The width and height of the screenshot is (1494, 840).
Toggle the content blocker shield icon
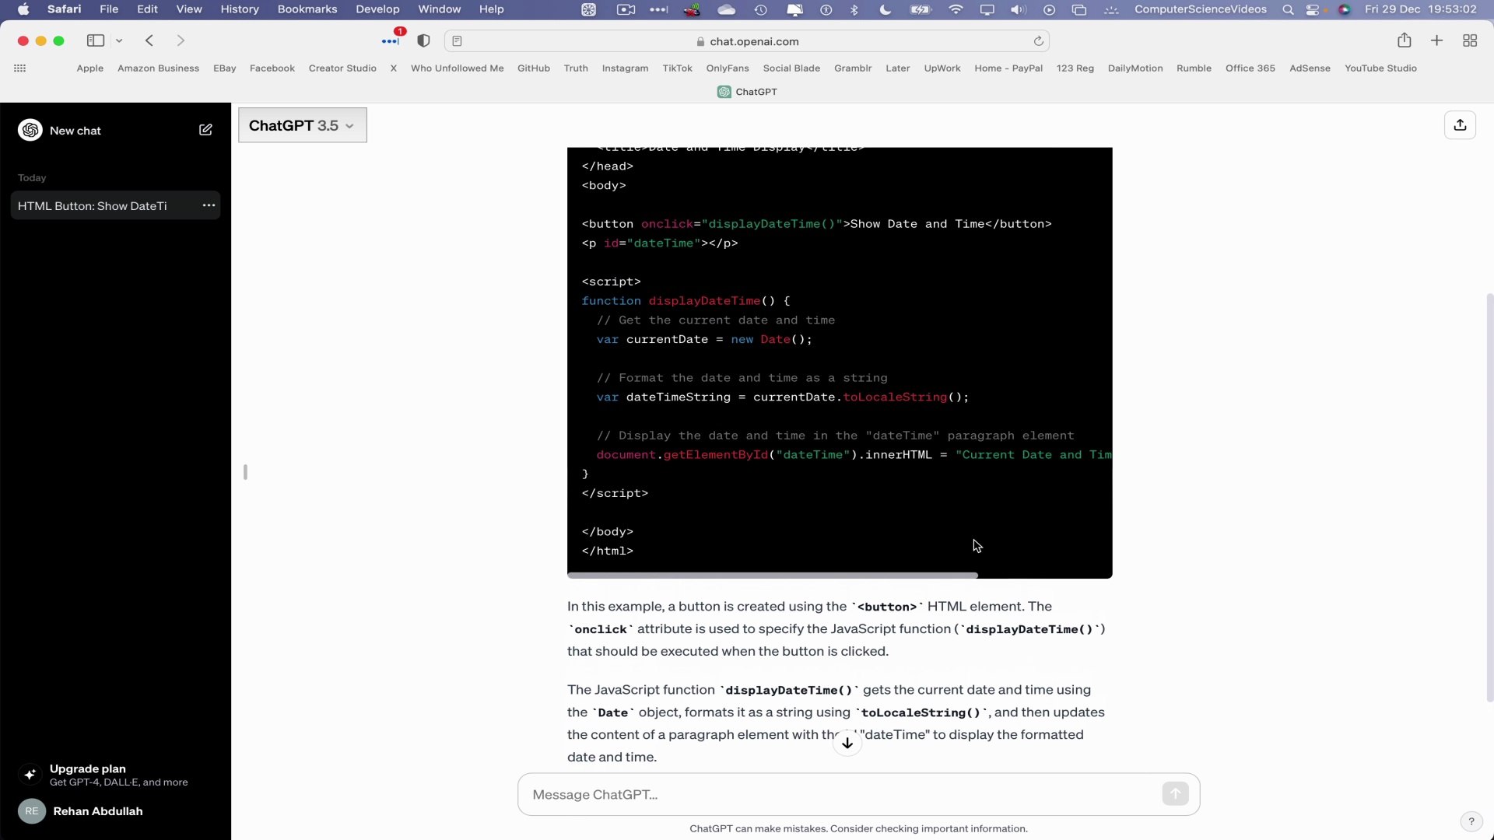(424, 40)
